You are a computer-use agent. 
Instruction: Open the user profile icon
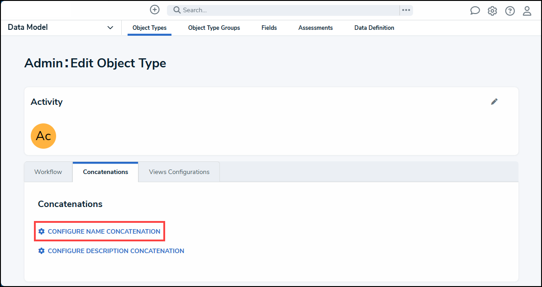click(x=527, y=10)
